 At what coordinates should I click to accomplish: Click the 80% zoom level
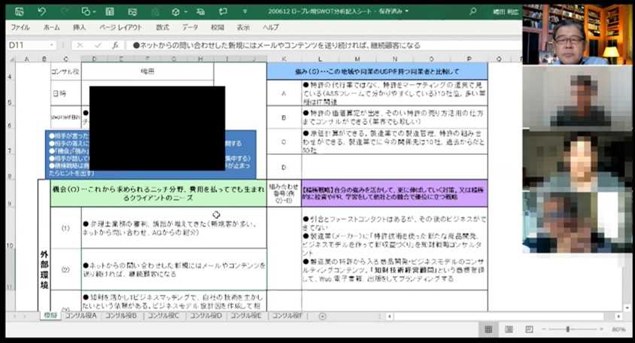coord(618,329)
